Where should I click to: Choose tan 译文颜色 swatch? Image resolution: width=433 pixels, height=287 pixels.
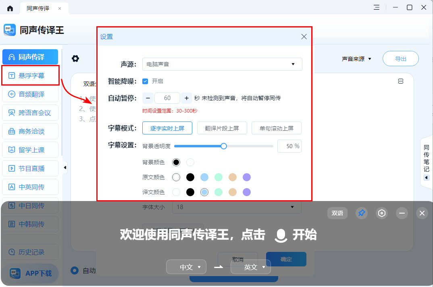coord(233,192)
